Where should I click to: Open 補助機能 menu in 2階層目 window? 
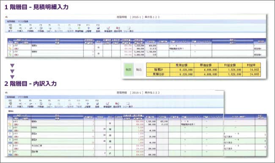pos(11,97)
